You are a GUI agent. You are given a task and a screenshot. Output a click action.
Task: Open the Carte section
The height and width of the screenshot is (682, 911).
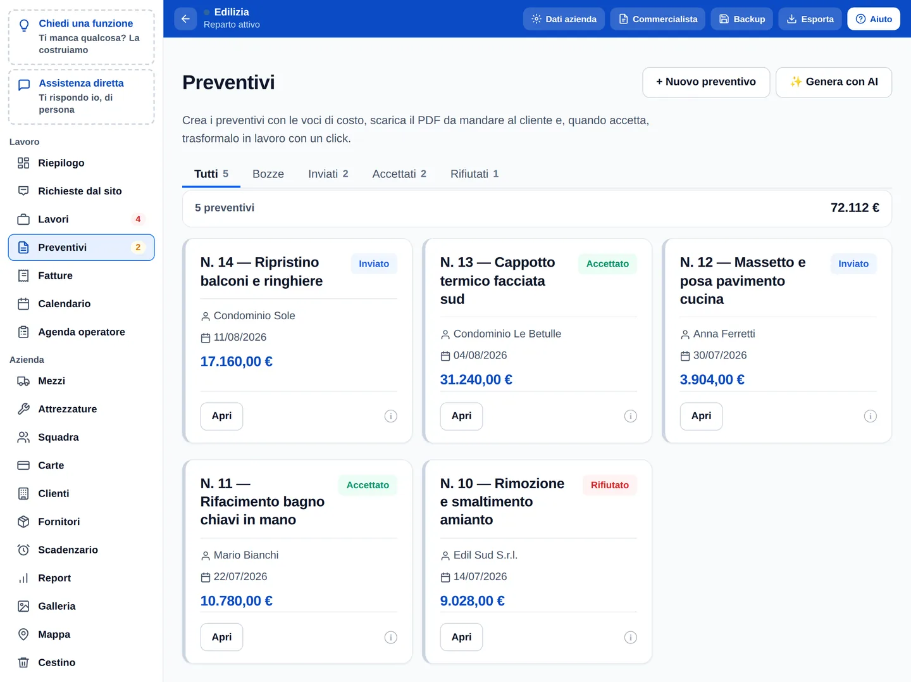pos(81,465)
